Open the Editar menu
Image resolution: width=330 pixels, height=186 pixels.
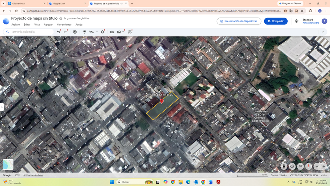(x=27, y=25)
